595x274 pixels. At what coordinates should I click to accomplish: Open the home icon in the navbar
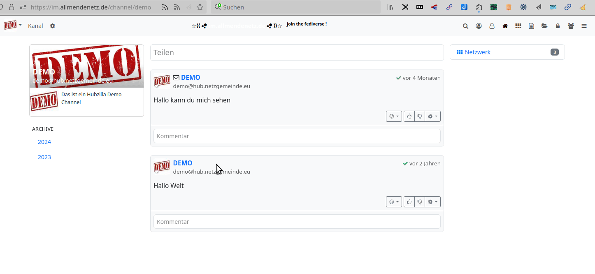[505, 26]
